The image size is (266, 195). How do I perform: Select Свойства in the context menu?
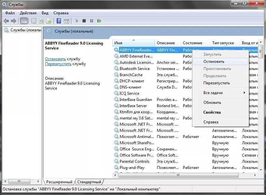click(212, 112)
